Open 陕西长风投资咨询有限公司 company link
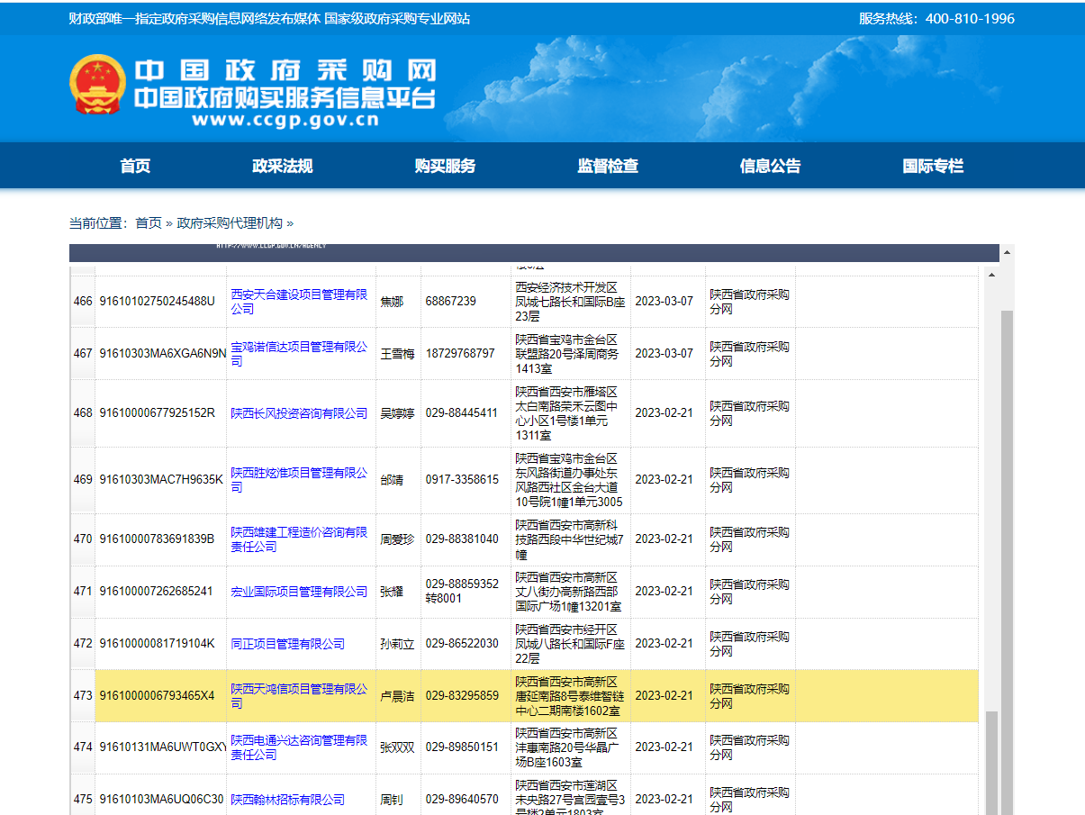 299,412
